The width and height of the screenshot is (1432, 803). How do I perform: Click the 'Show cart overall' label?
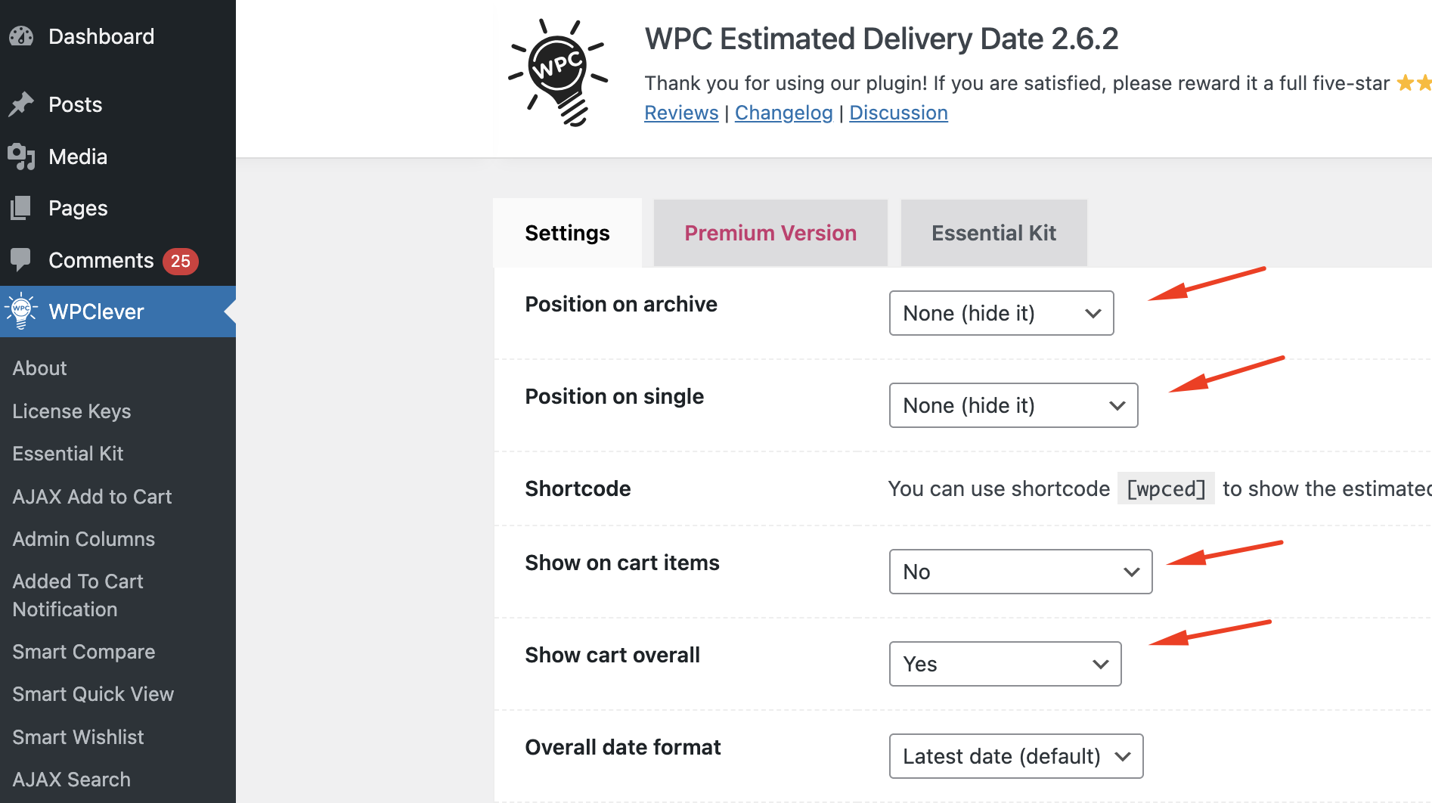[x=612, y=655]
